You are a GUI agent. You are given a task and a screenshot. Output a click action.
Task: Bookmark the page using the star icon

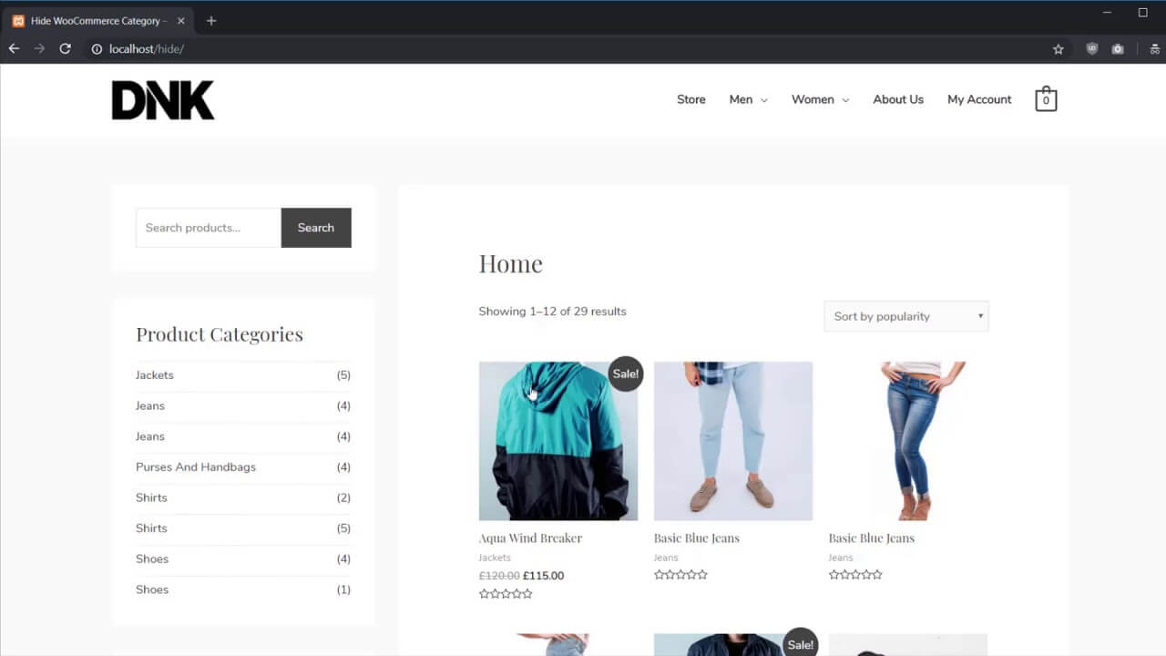pyautogui.click(x=1058, y=48)
